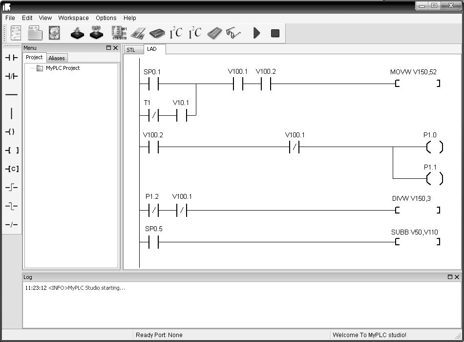
Task: Click the Run play button in toolbar
Action: [x=257, y=33]
